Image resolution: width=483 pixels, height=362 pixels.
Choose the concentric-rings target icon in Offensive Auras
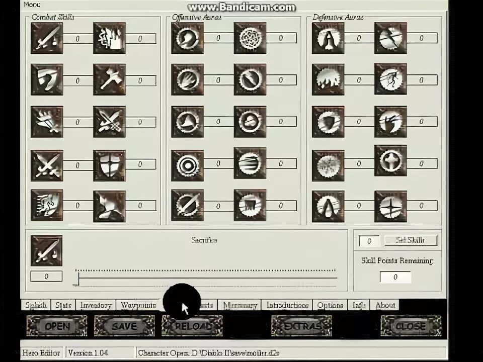pyautogui.click(x=188, y=165)
